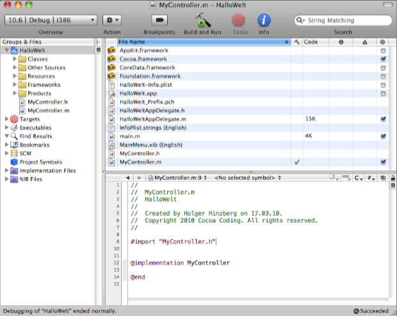Open the 10.6 Debug i386 overview dropdown

coord(51,20)
